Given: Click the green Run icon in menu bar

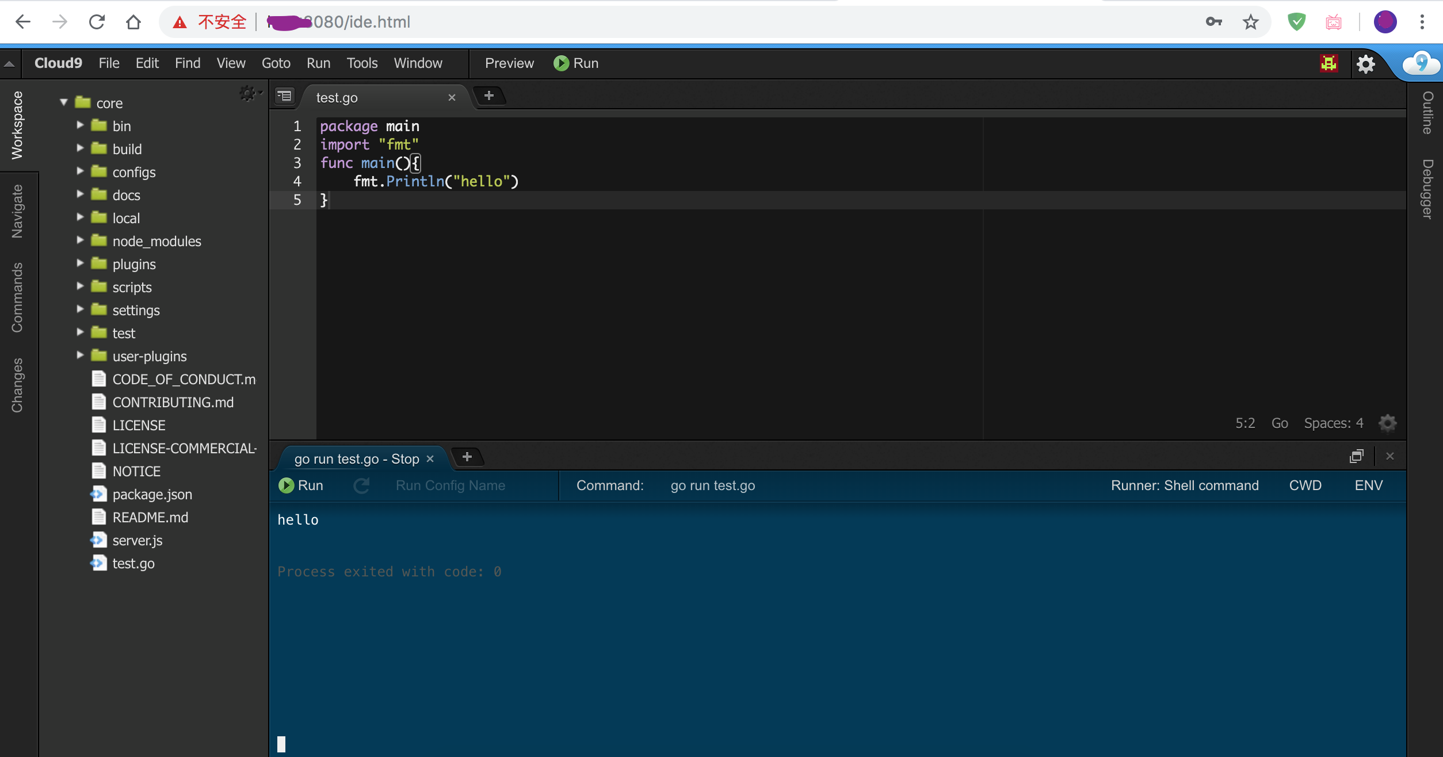Looking at the screenshot, I should pos(561,63).
